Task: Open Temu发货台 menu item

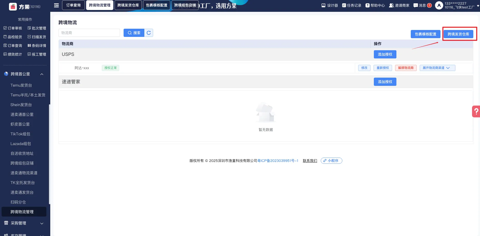Action: [x=21, y=85]
